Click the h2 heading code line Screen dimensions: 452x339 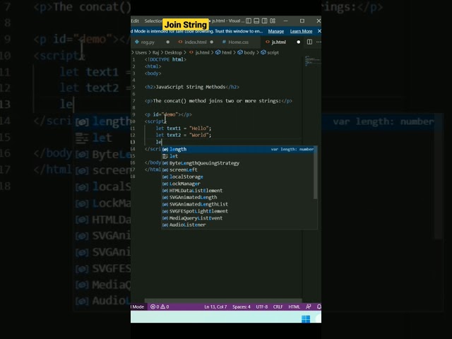pyautogui.click(x=192, y=87)
